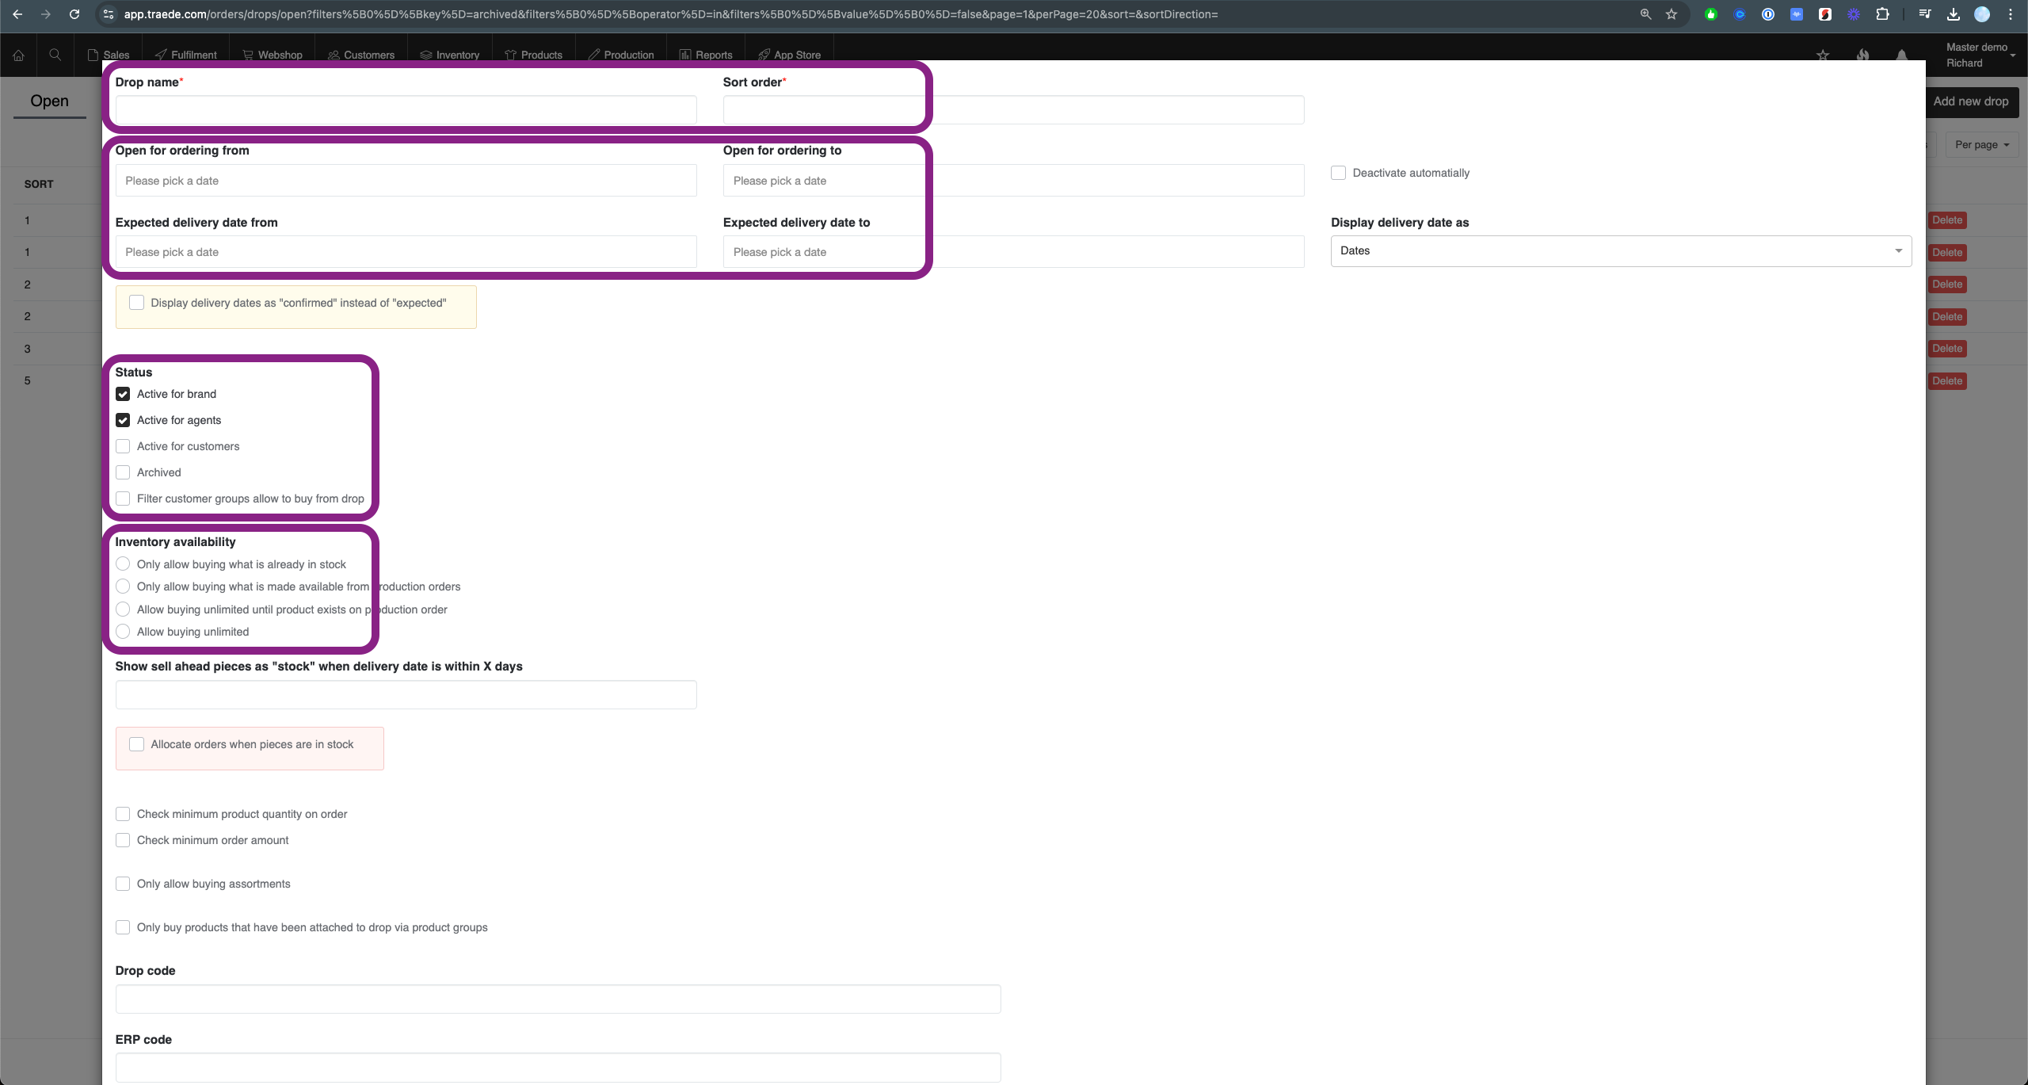Tick Only allow buying assortments
2028x1085 pixels.
point(123,884)
